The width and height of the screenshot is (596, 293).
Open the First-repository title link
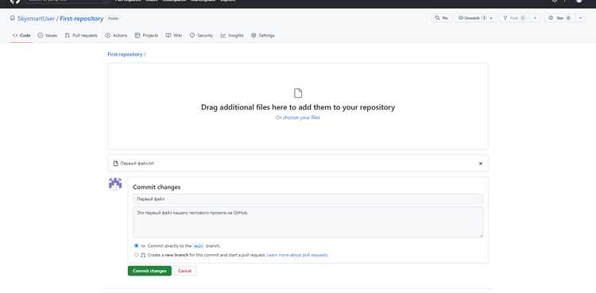[82, 18]
